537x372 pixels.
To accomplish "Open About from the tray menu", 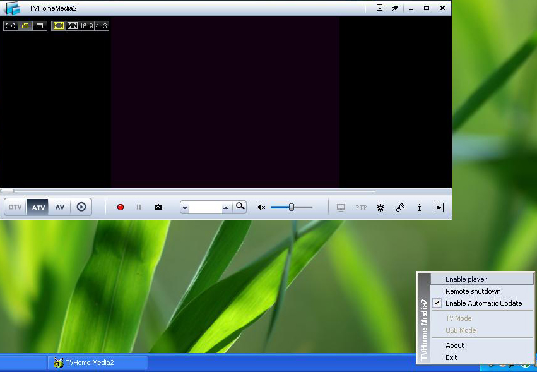I will (482, 345).
